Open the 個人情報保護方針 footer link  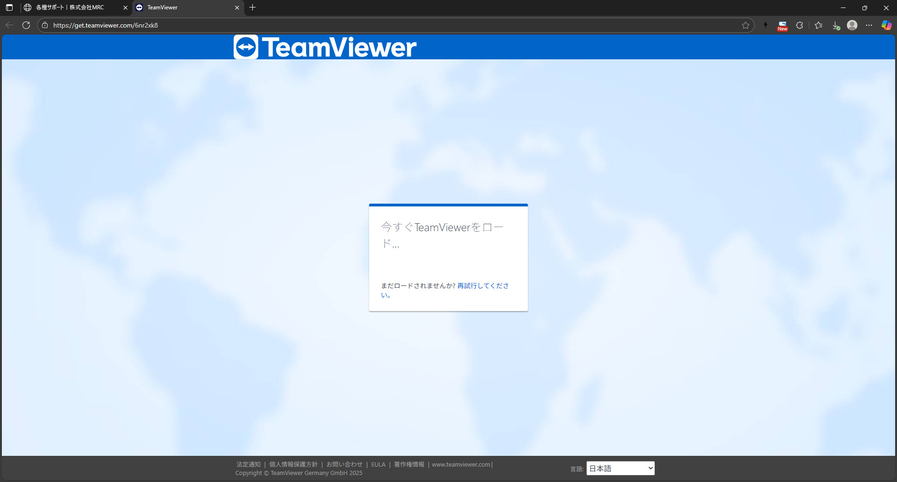click(x=293, y=464)
